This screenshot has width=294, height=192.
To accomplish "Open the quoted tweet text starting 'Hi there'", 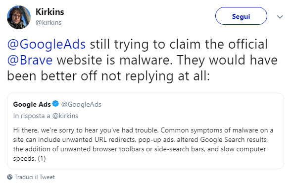I will point(143,144).
